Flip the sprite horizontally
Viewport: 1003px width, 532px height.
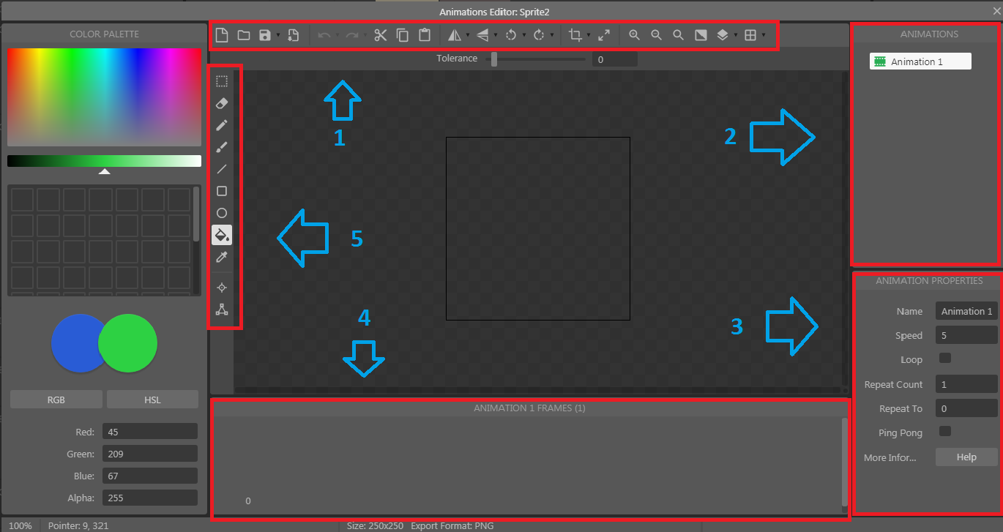[455, 34]
